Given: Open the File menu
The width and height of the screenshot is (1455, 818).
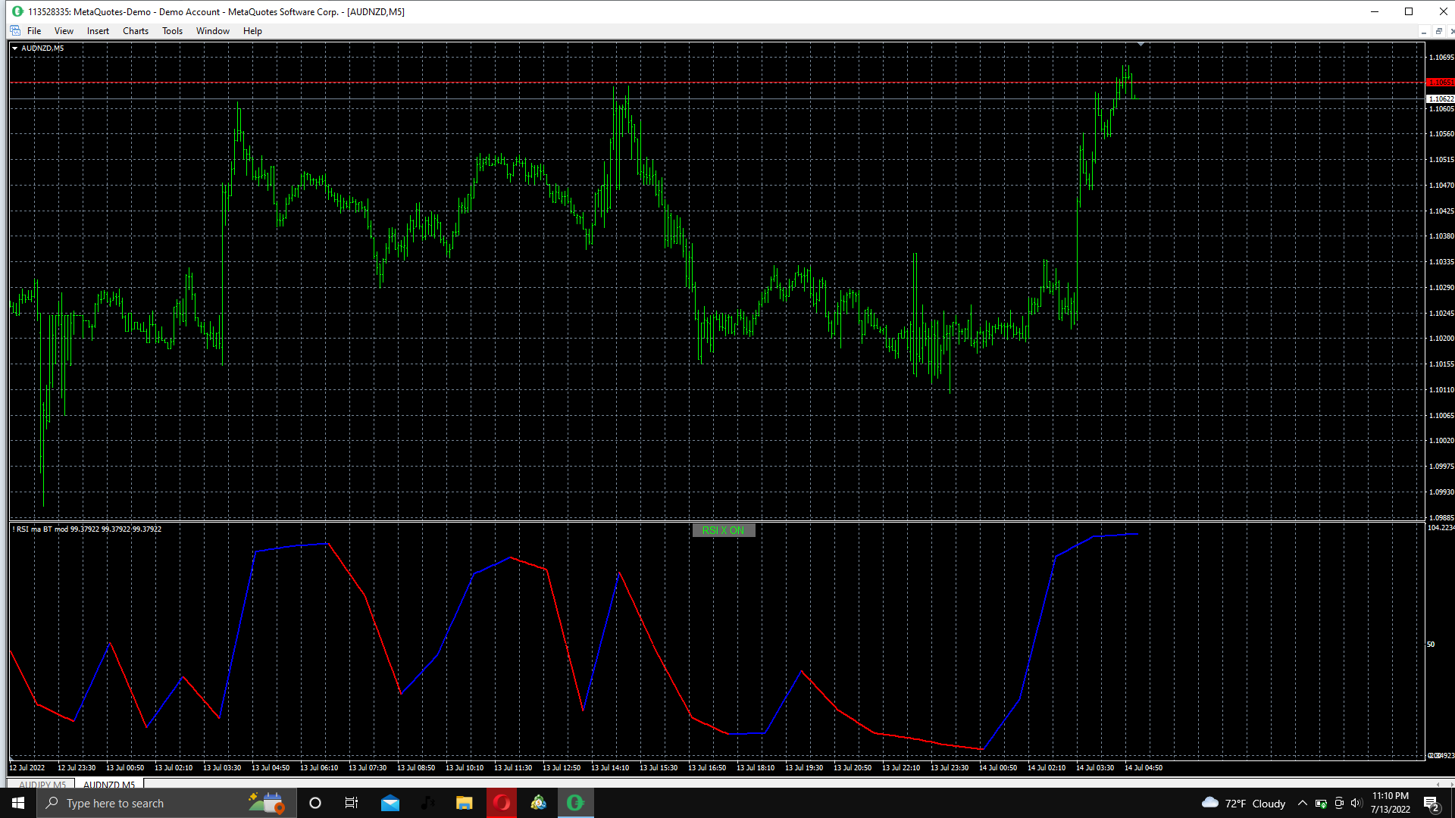Looking at the screenshot, I should tap(34, 31).
